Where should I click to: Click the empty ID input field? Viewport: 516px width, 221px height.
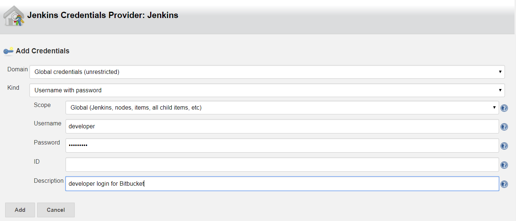point(282,164)
